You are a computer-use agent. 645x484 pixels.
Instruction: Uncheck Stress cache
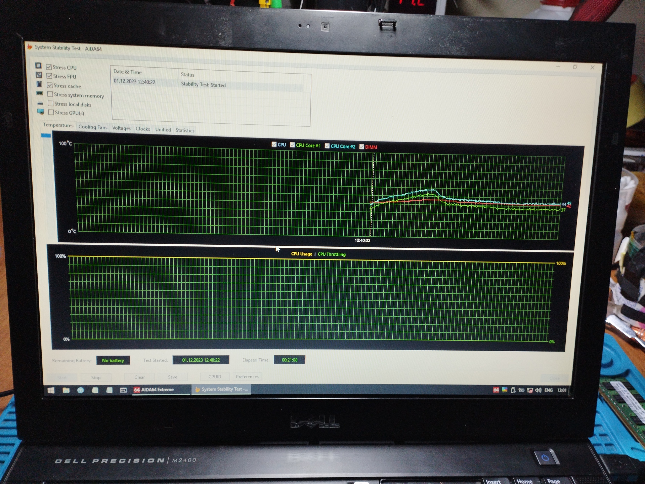[x=50, y=85]
